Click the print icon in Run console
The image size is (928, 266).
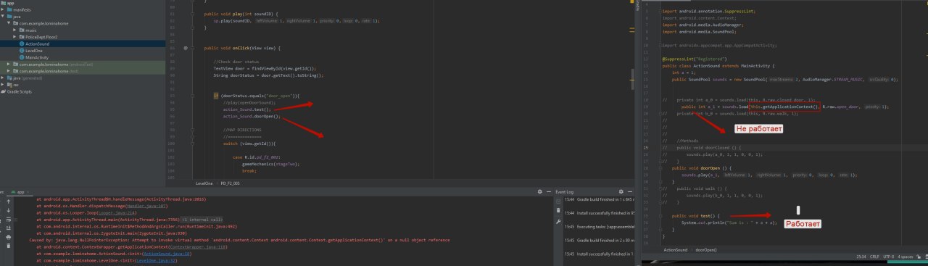click(8, 236)
